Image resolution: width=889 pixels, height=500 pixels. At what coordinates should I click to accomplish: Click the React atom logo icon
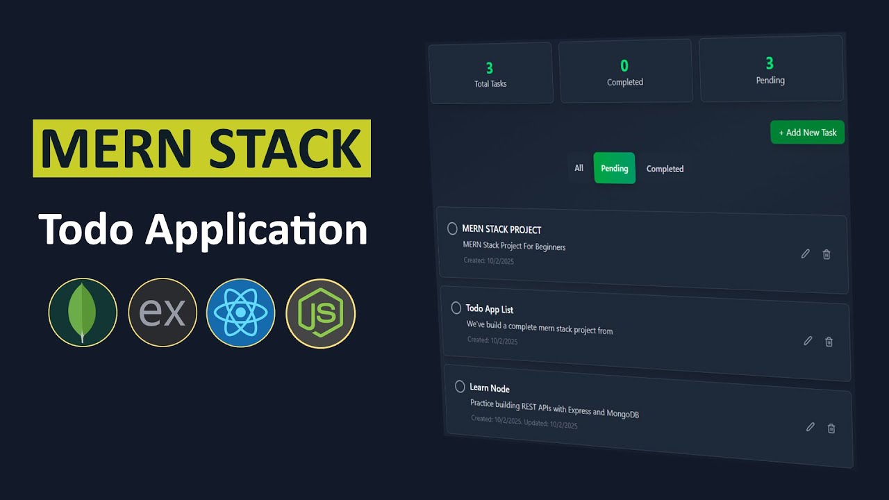click(241, 313)
